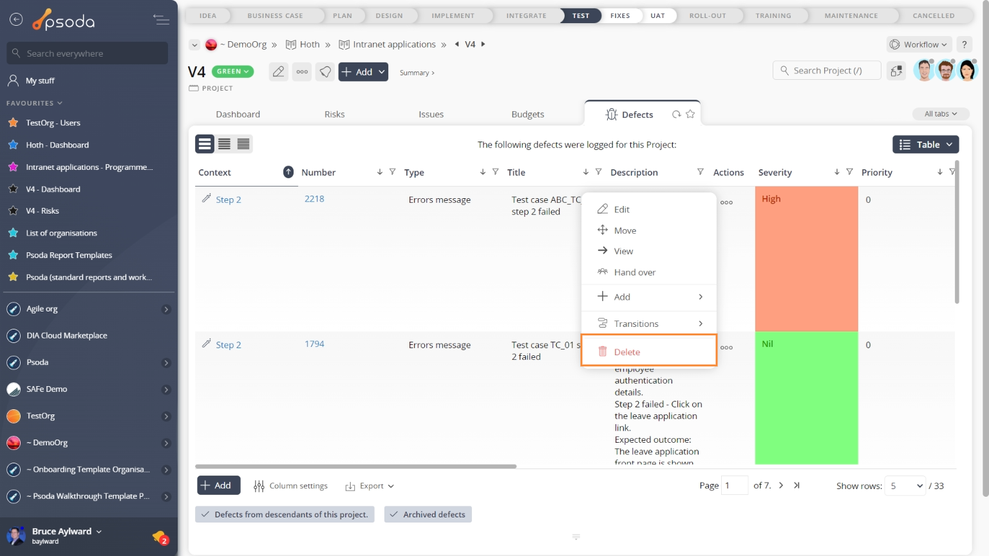Click the pencil edit icon next to V4
This screenshot has height=556, width=989.
pyautogui.click(x=278, y=71)
